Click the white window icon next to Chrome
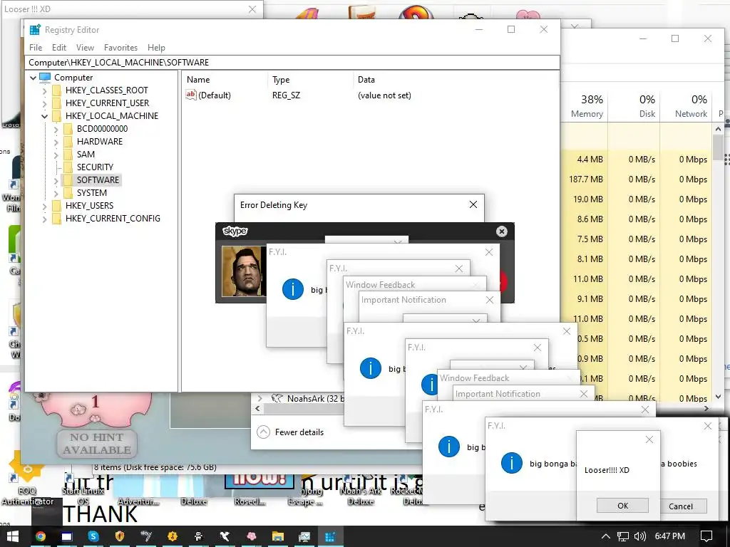Viewport: 730px width, 547px height. (x=67, y=536)
